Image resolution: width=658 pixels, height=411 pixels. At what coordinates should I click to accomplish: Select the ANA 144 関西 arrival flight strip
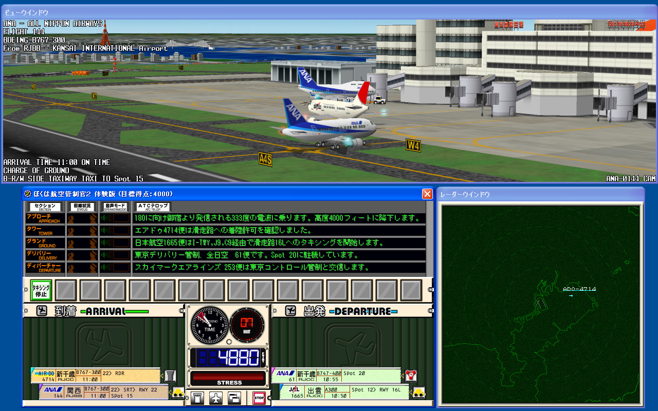click(x=104, y=393)
